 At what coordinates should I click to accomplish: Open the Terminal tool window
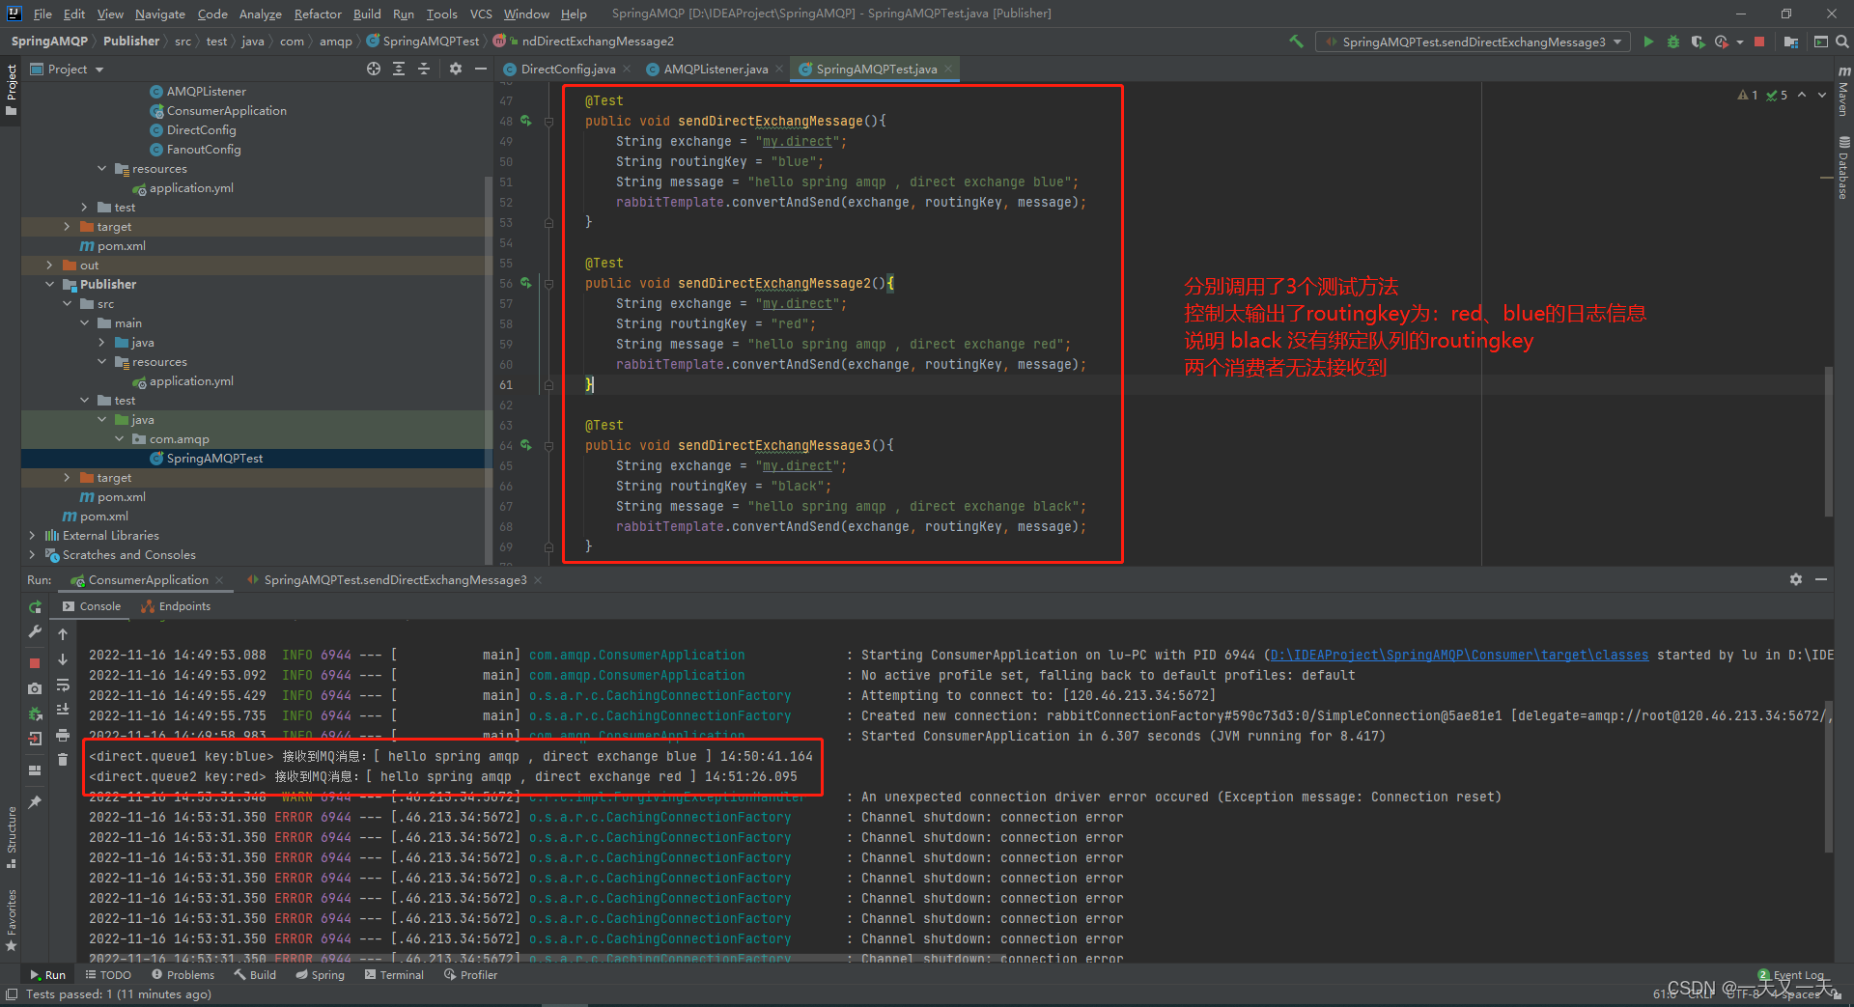pyautogui.click(x=395, y=975)
